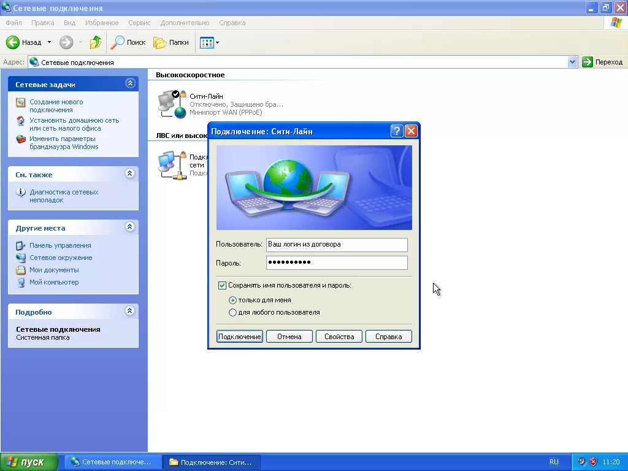The height and width of the screenshot is (471, 628).
Task: Click the Свойства button
Action: (x=339, y=337)
